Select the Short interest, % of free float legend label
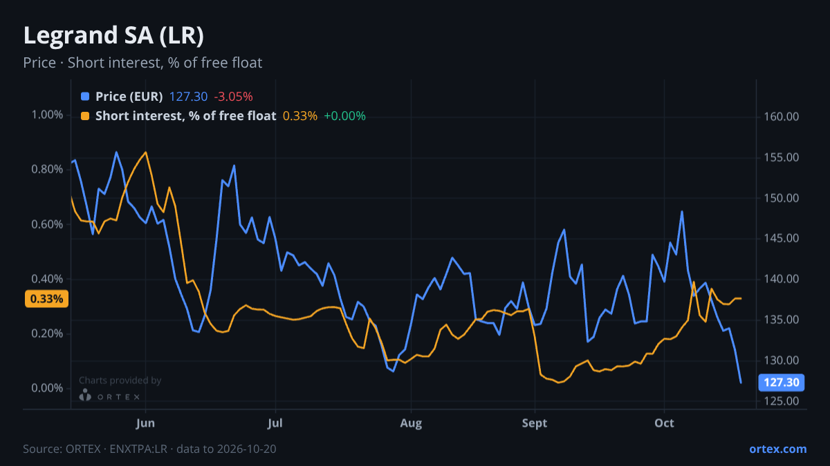The width and height of the screenshot is (830, 466). [x=185, y=116]
